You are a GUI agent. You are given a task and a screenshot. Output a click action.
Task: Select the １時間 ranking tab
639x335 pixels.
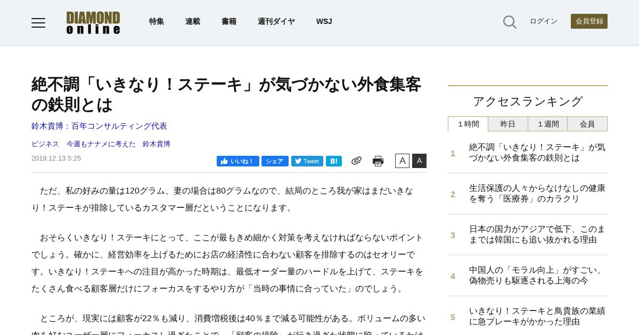468,124
